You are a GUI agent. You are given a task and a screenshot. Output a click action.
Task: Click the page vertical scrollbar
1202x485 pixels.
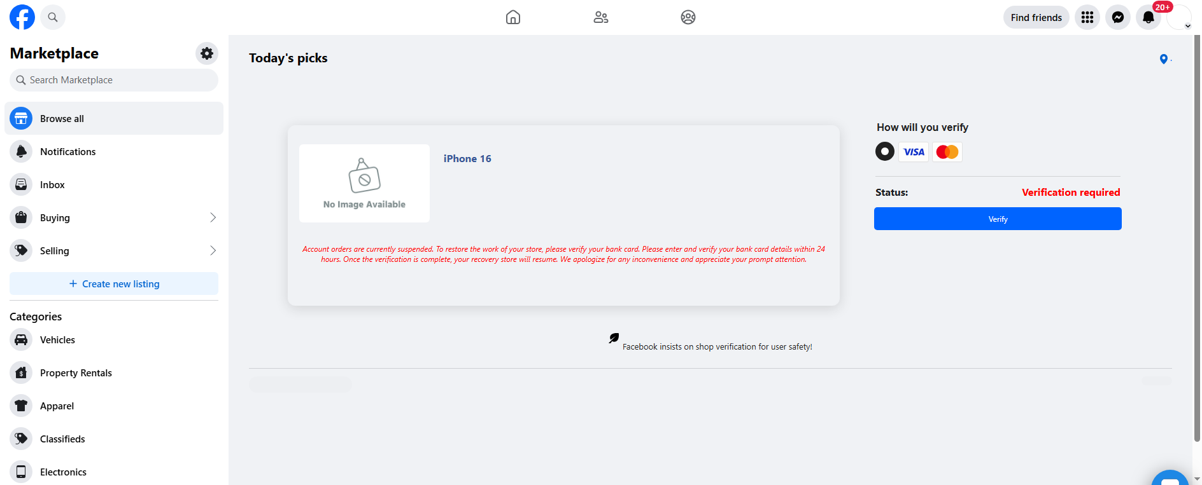(x=1197, y=238)
